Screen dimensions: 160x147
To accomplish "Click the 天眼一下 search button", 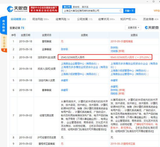I will coord(129,11).
